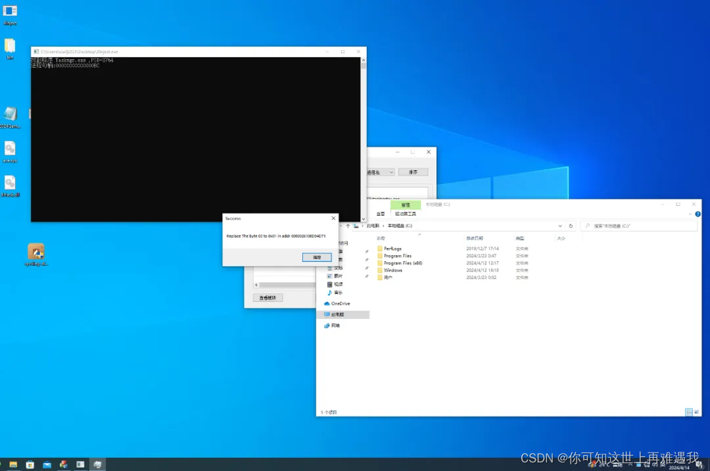Click the sort button in background window
Viewport: 710px width, 471px height.
(x=413, y=172)
